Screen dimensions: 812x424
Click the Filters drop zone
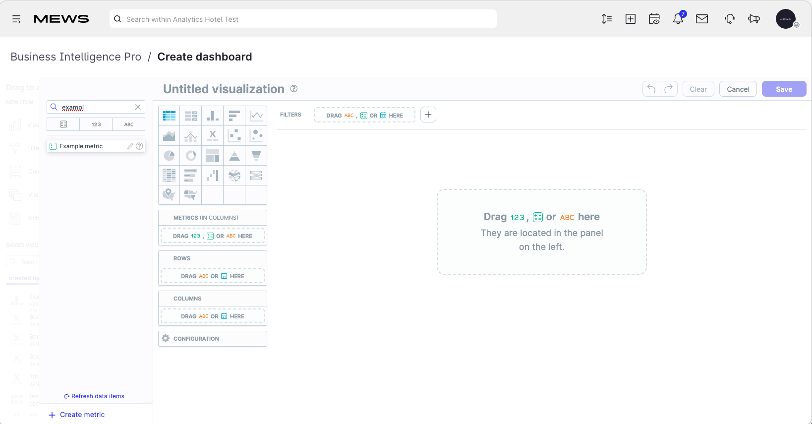point(365,115)
